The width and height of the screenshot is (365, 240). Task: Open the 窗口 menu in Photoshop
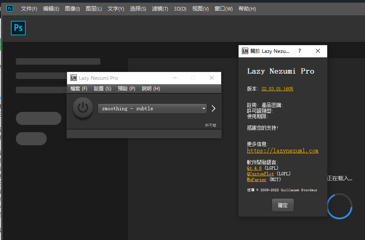223,8
